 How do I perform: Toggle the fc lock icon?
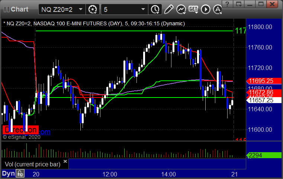[x=20, y=173]
